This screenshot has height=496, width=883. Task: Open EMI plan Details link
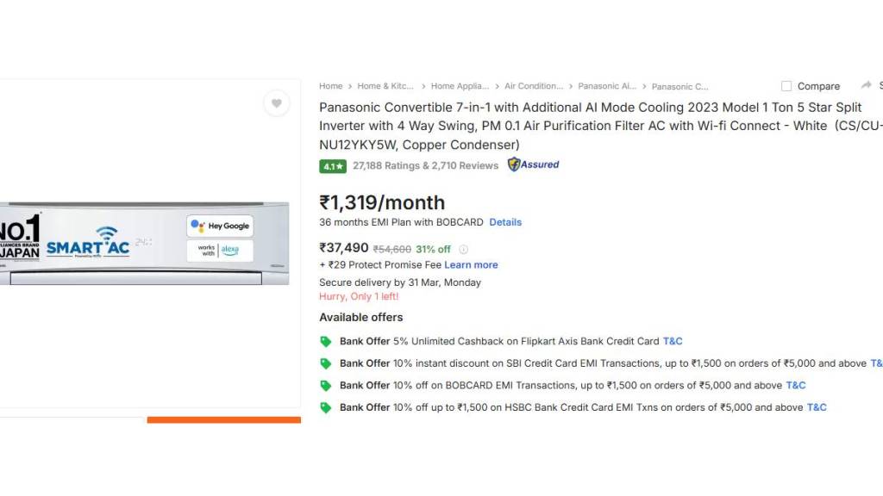coord(505,222)
